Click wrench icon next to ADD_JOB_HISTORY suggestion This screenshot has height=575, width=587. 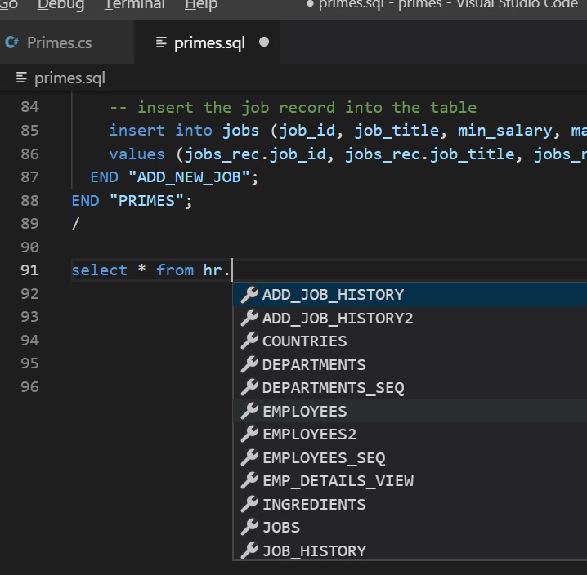pyautogui.click(x=249, y=295)
